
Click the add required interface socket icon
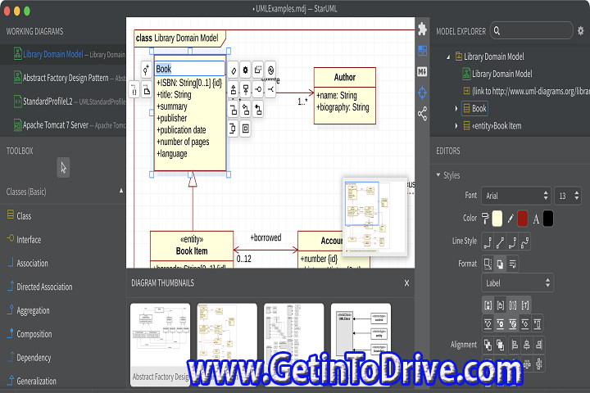(270, 89)
